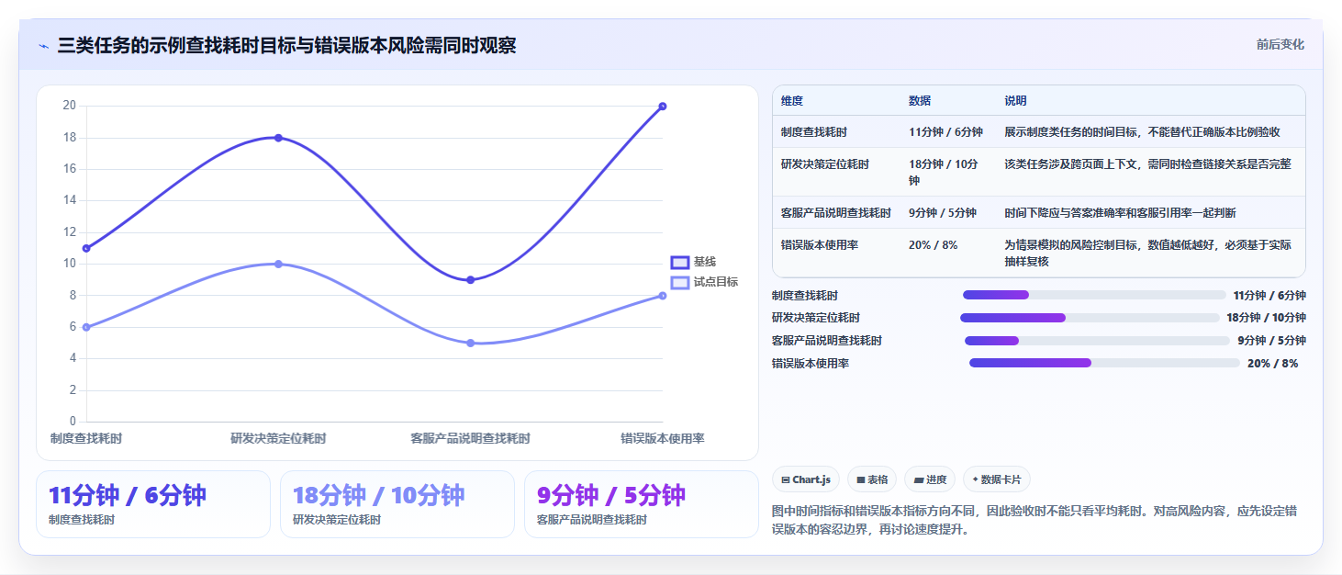Image resolution: width=1342 pixels, height=575 pixels.
Task: Click the description starting 时间下降应与答案准确率
Action: (x=1120, y=213)
